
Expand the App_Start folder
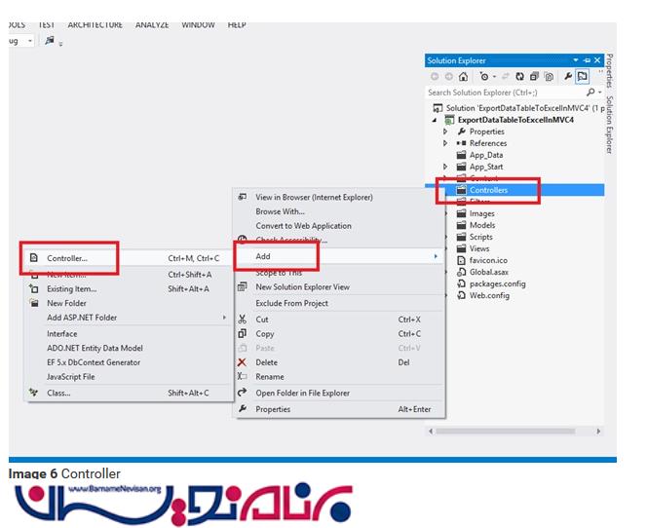click(x=446, y=167)
